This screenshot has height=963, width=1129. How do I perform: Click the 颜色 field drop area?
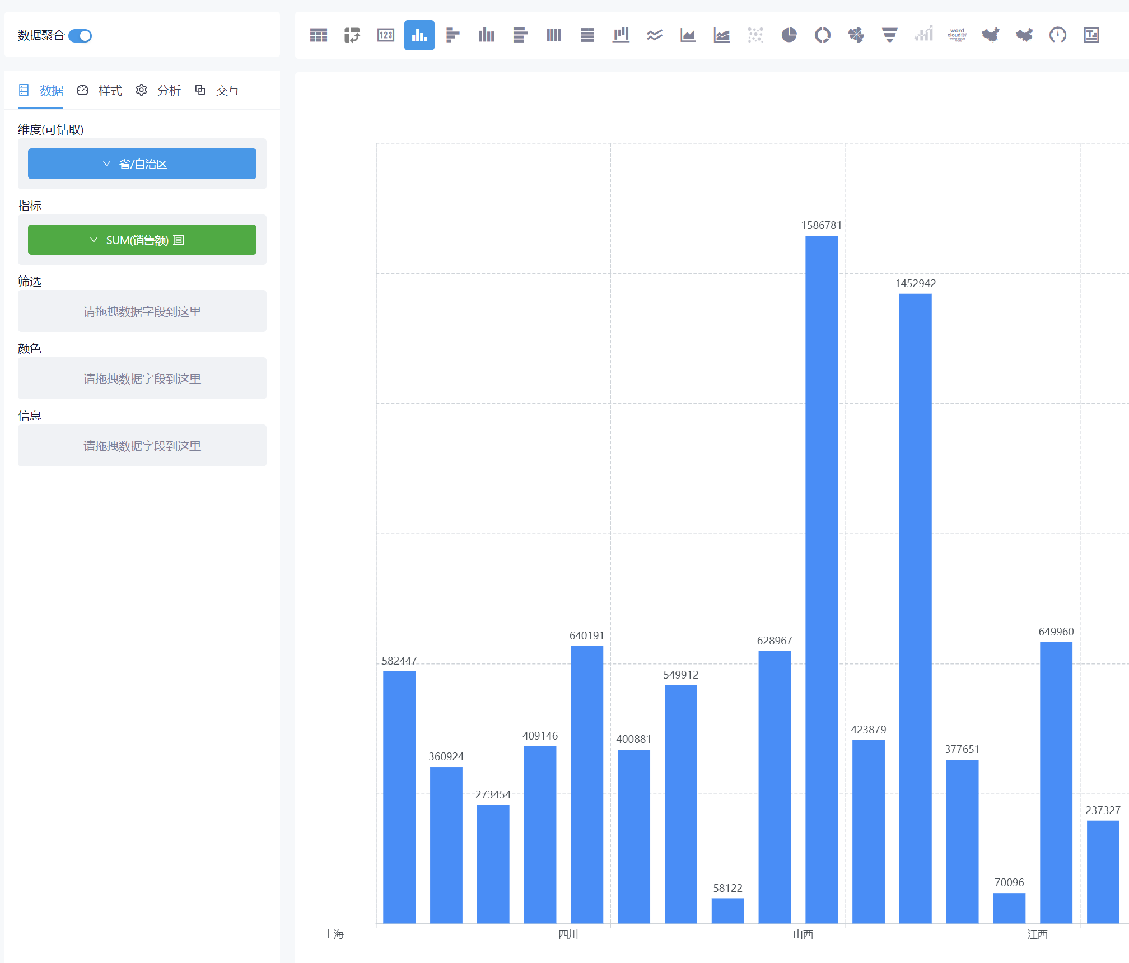tap(142, 378)
